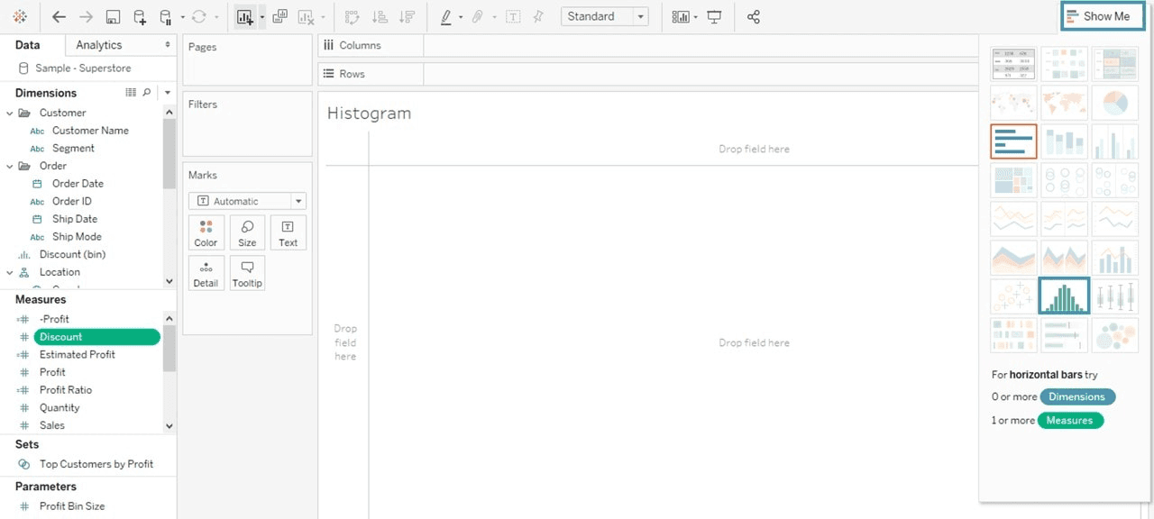Select the Data tab

pos(28,45)
